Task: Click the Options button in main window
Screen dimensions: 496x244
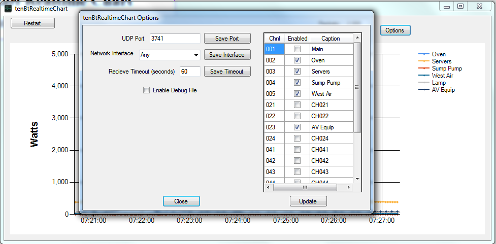Action: [395, 30]
